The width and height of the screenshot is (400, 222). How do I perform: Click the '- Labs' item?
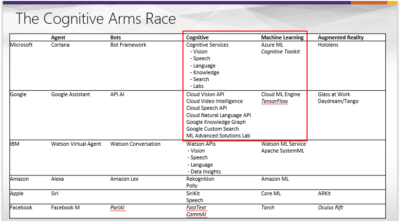click(x=197, y=86)
